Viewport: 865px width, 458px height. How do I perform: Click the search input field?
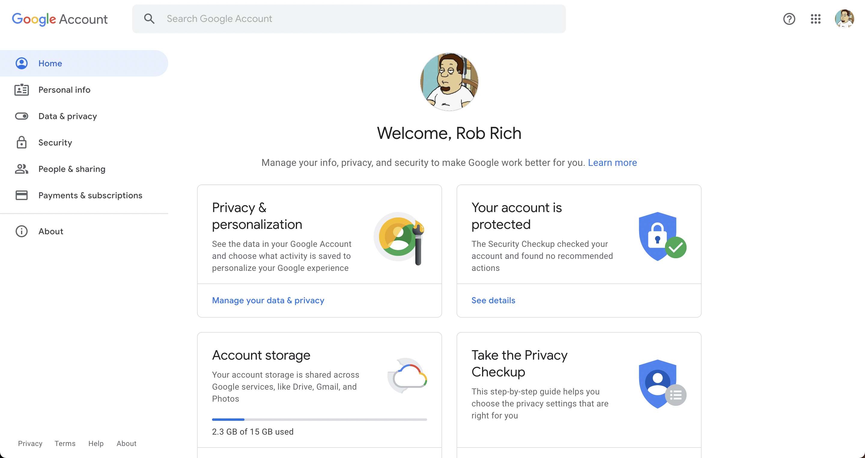pos(349,18)
